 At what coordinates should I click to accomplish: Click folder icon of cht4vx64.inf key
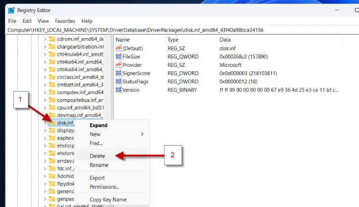(52, 69)
